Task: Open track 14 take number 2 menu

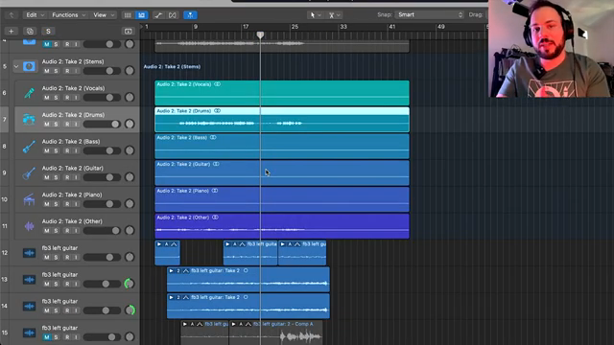Action: click(178, 297)
